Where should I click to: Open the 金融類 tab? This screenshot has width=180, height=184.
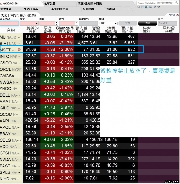[111, 9]
